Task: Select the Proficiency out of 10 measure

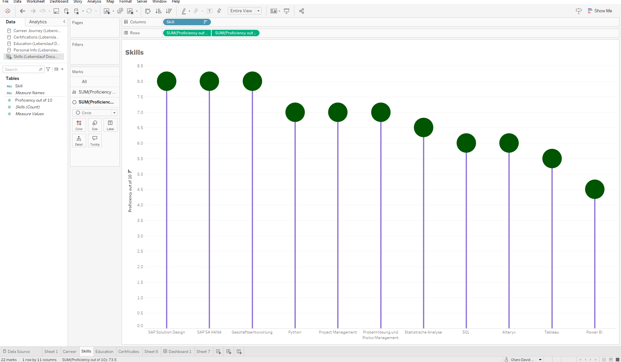Action: coord(34,100)
